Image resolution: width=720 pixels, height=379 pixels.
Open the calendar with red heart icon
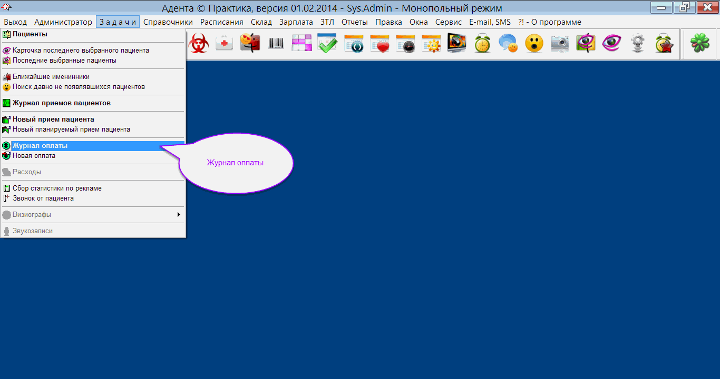click(x=379, y=44)
